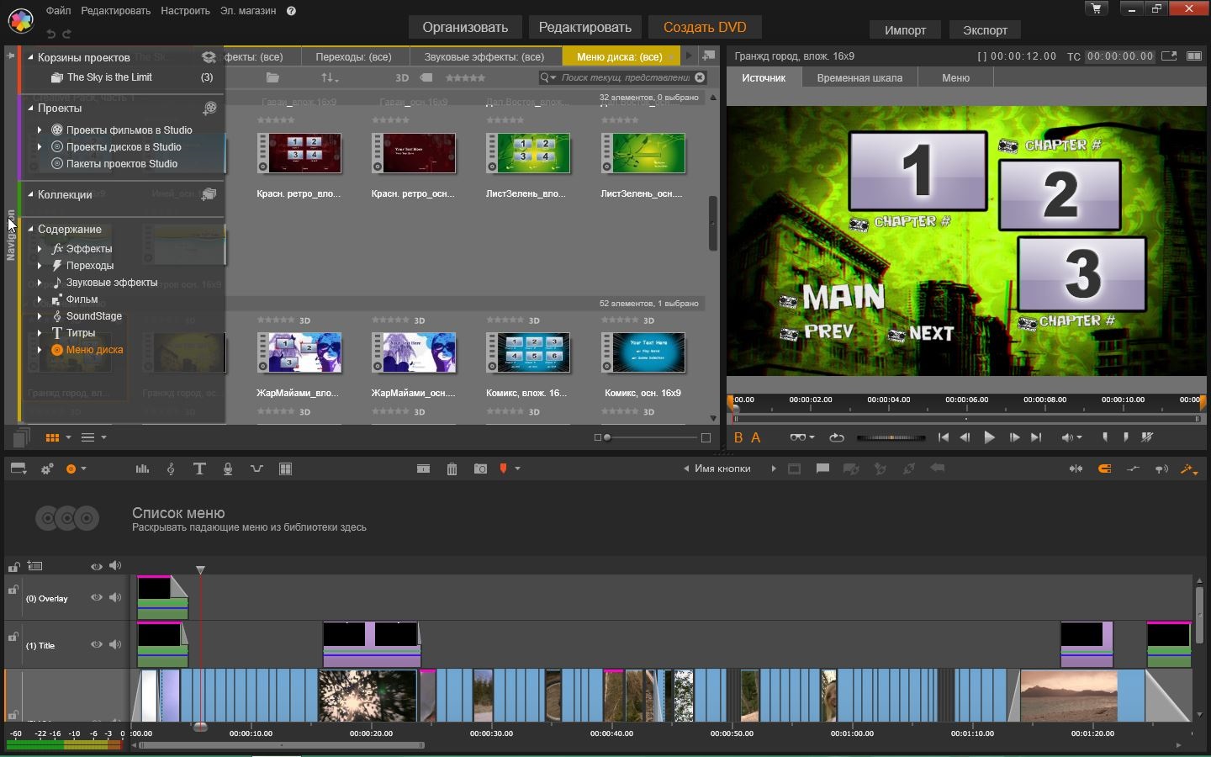
Task: Toggle loop playback in the player
Action: (x=836, y=437)
